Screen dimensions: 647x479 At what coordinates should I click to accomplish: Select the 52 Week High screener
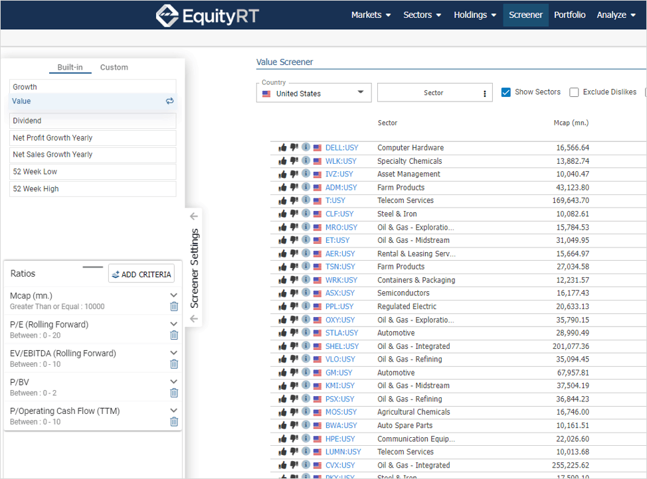[93, 189]
